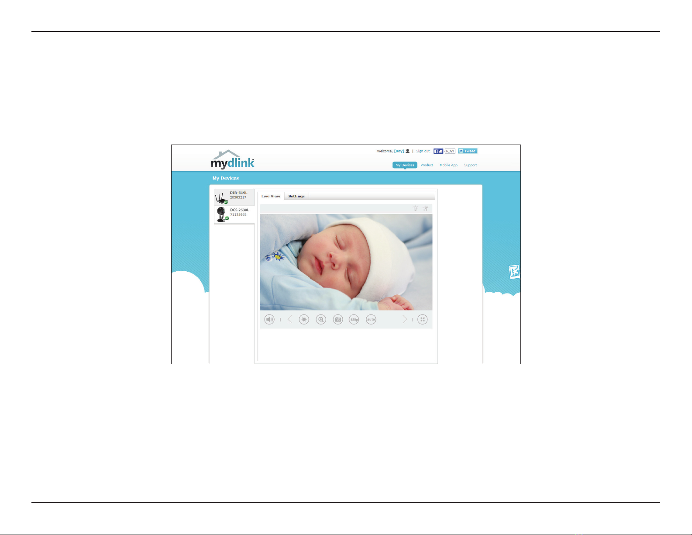Click the serial number 20583217
The width and height of the screenshot is (692, 535).
[238, 197]
